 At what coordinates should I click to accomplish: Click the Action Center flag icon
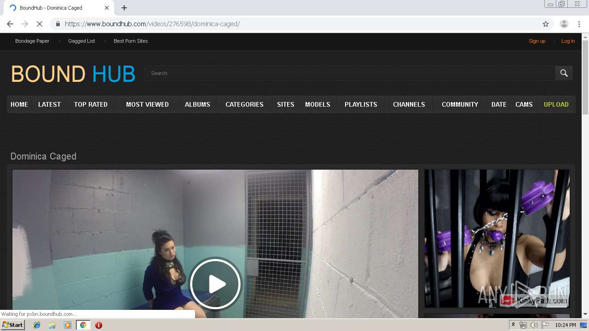pyautogui.click(x=545, y=325)
